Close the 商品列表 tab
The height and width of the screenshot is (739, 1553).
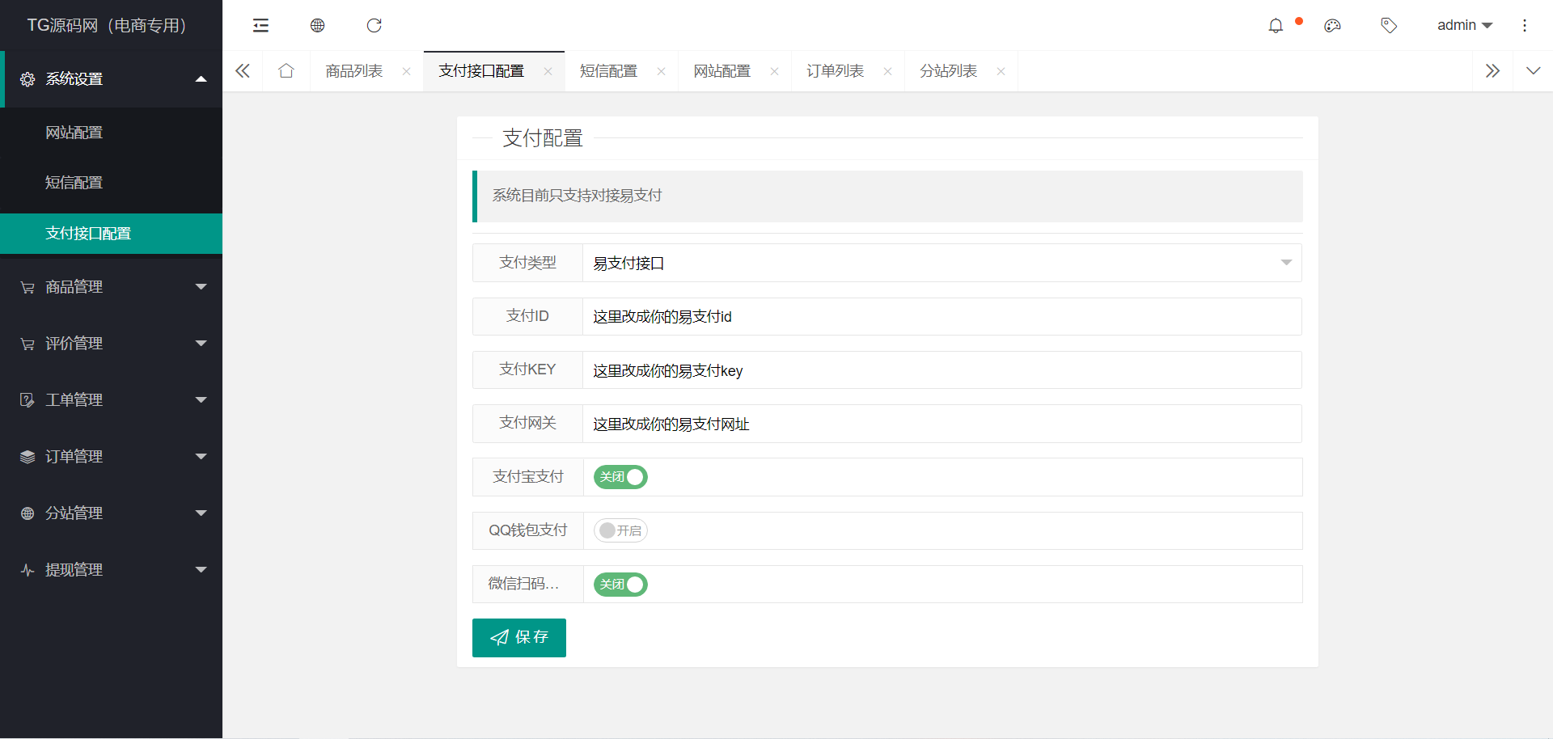406,71
